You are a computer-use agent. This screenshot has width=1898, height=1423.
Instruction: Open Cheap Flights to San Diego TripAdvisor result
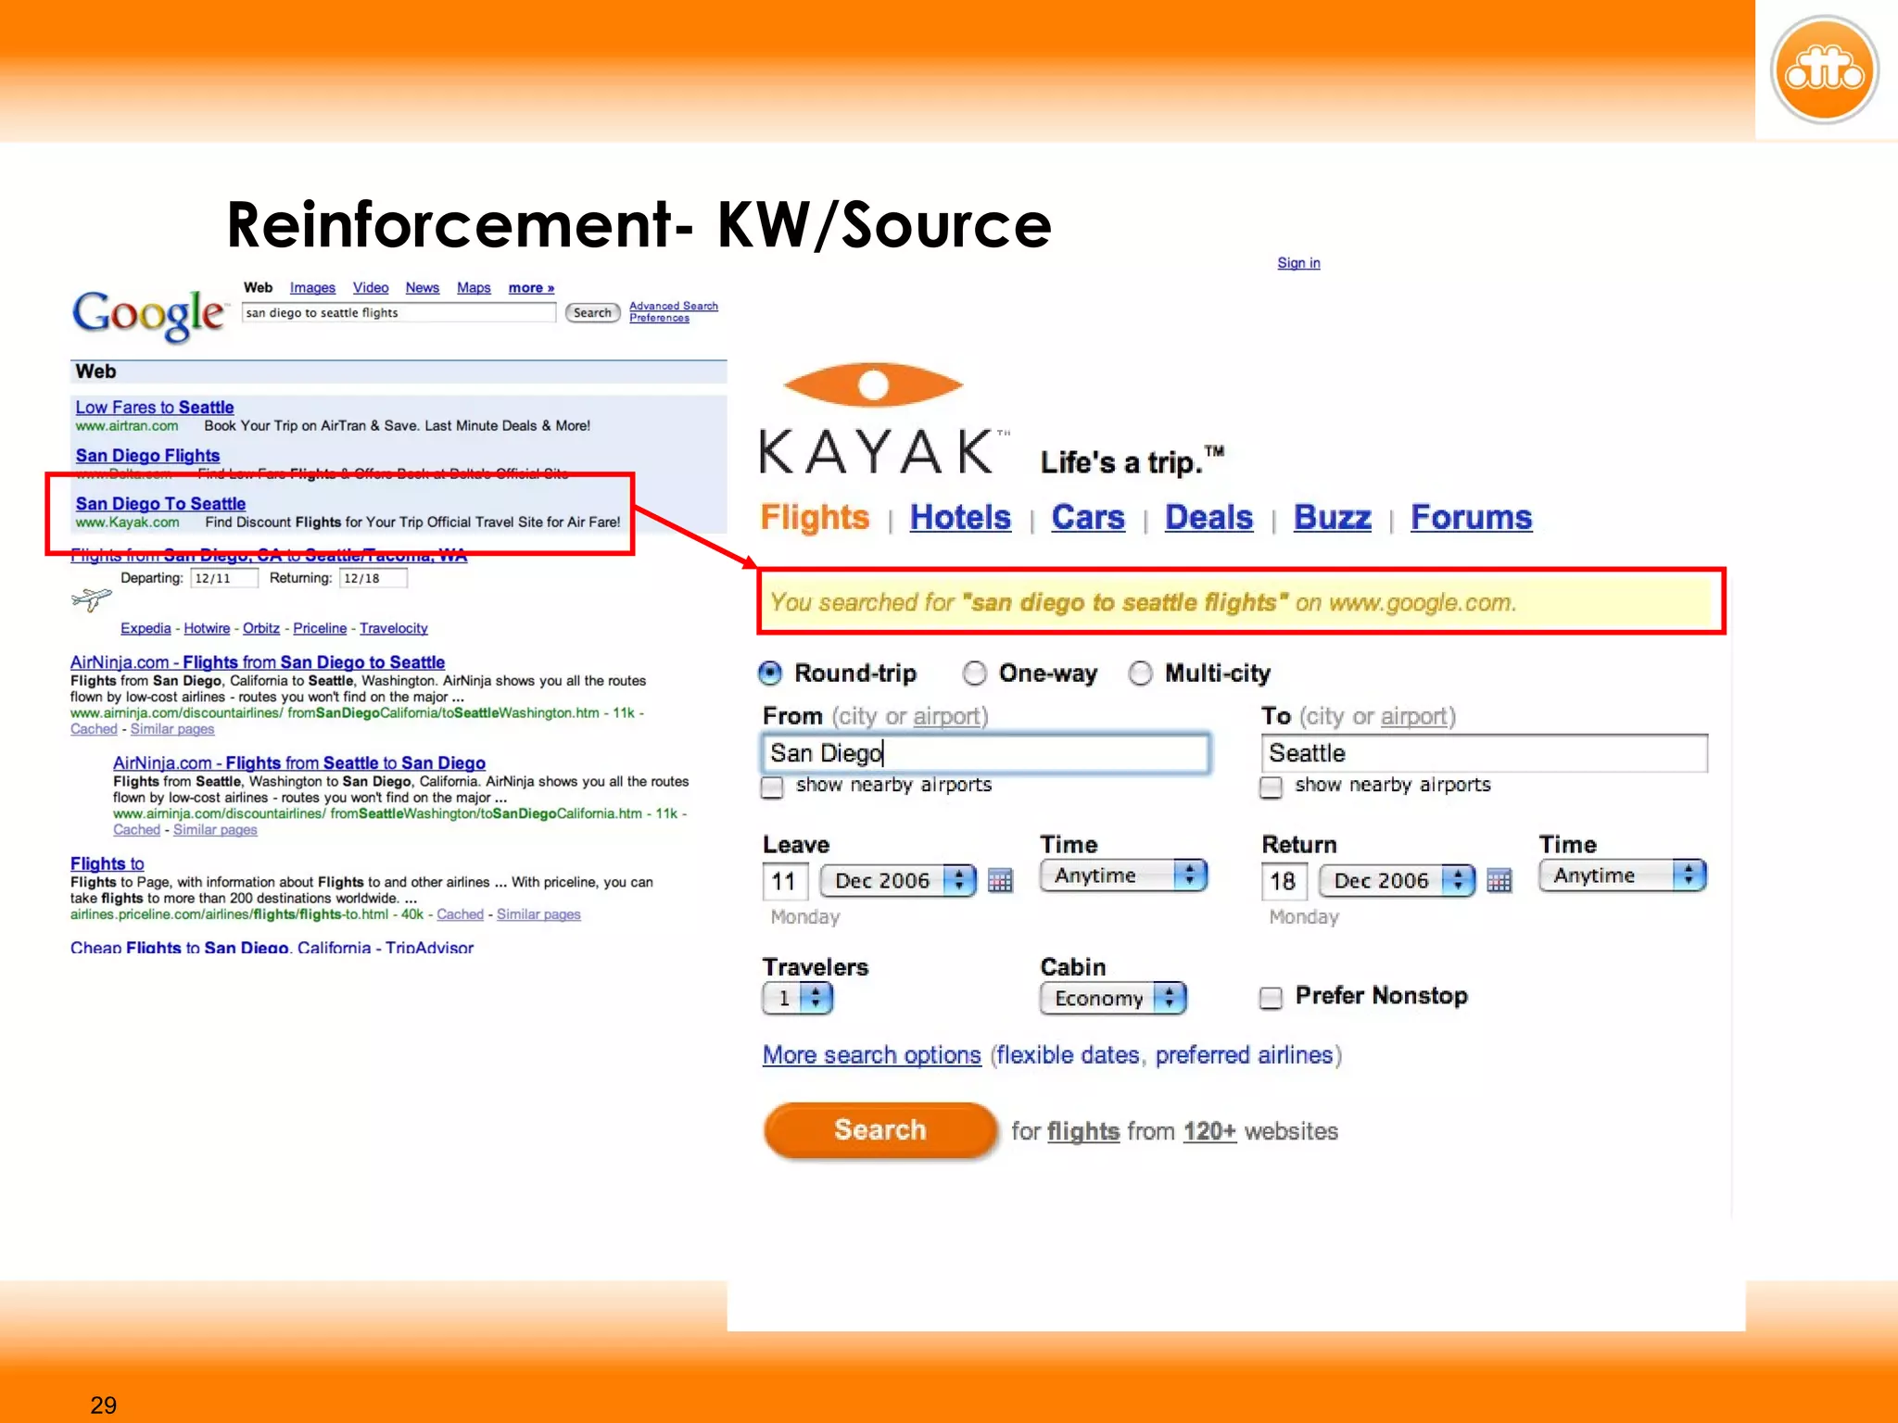click(x=272, y=947)
